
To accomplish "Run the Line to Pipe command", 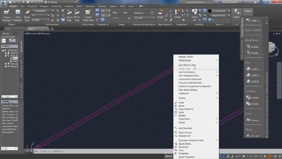I will coord(69,15).
